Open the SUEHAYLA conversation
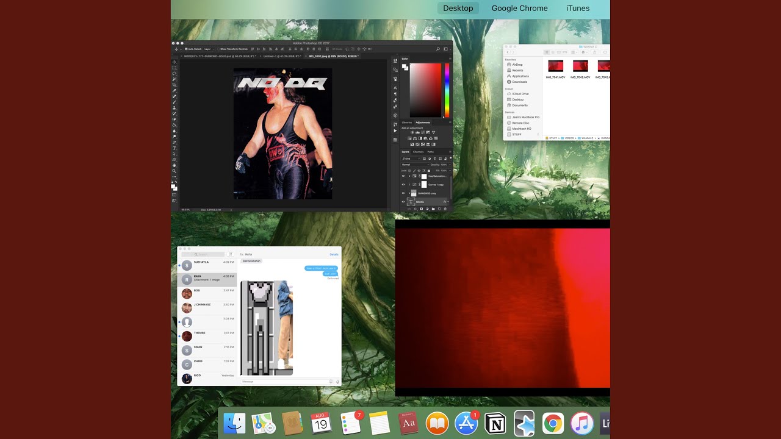 pos(207,265)
